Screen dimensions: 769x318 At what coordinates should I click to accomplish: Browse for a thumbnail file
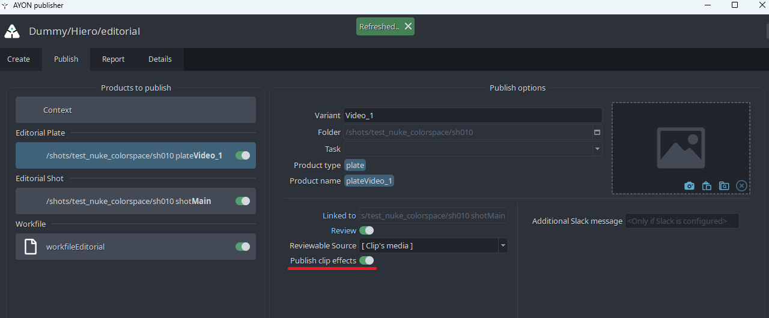tap(724, 186)
